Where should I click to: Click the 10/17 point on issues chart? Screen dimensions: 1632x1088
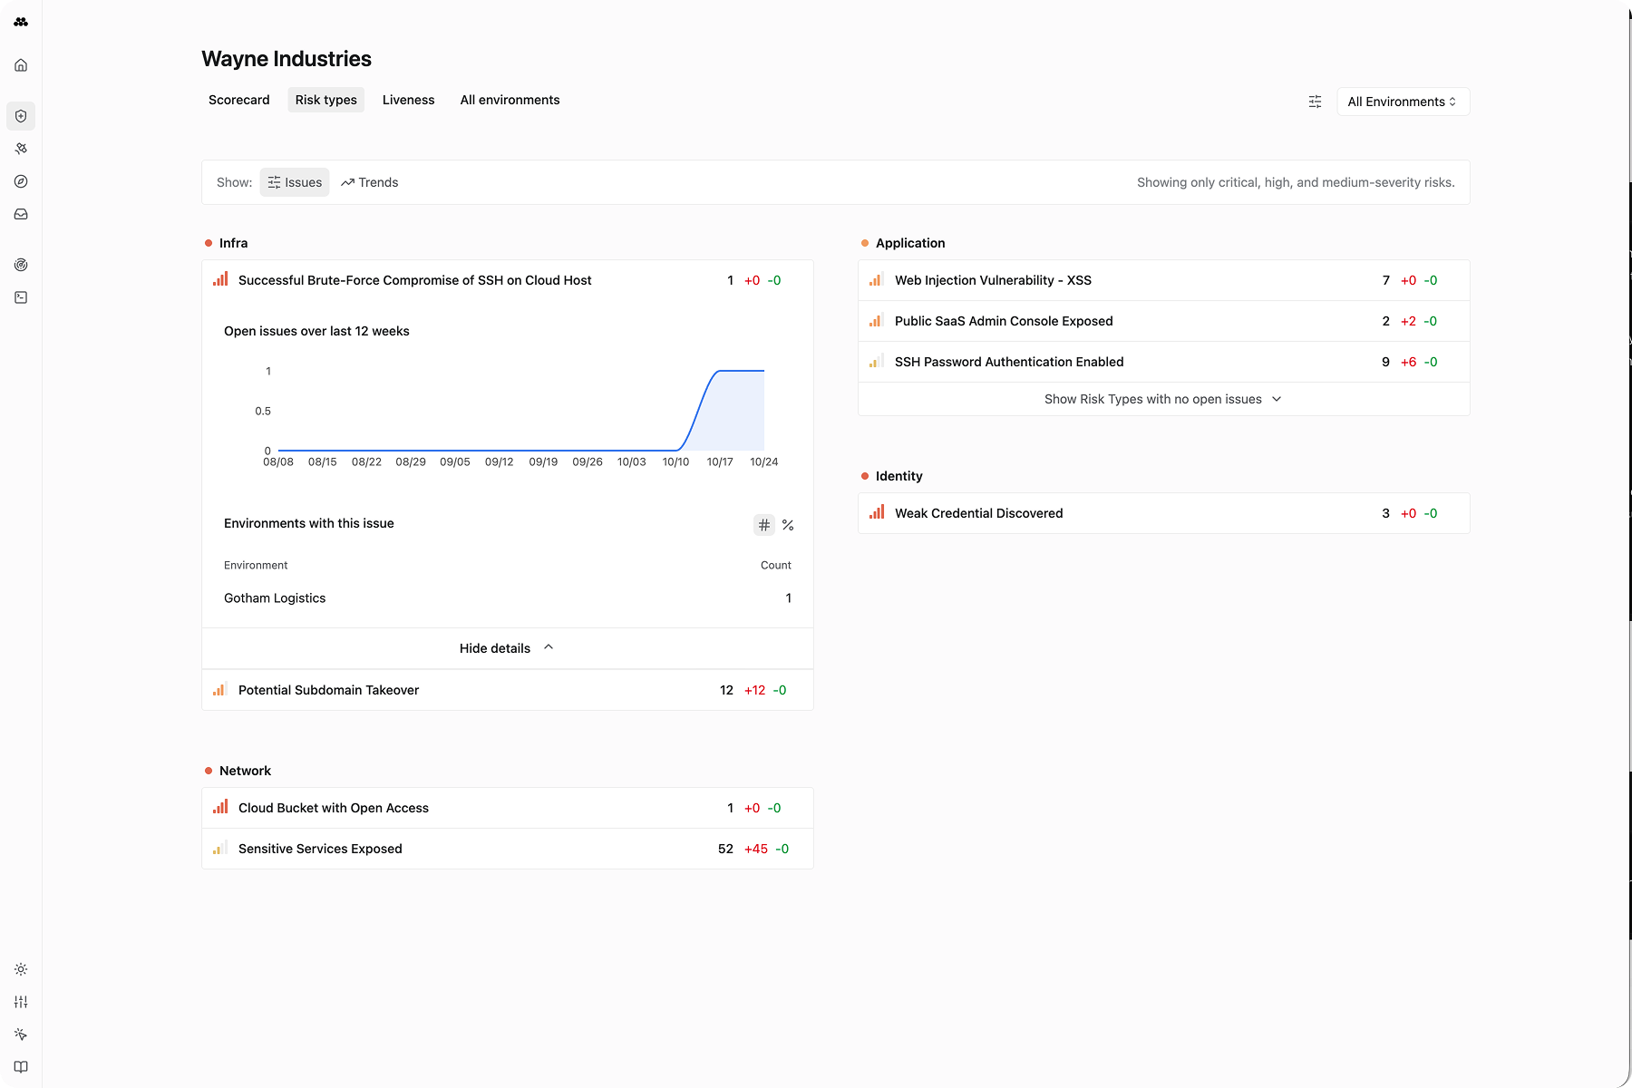click(720, 371)
